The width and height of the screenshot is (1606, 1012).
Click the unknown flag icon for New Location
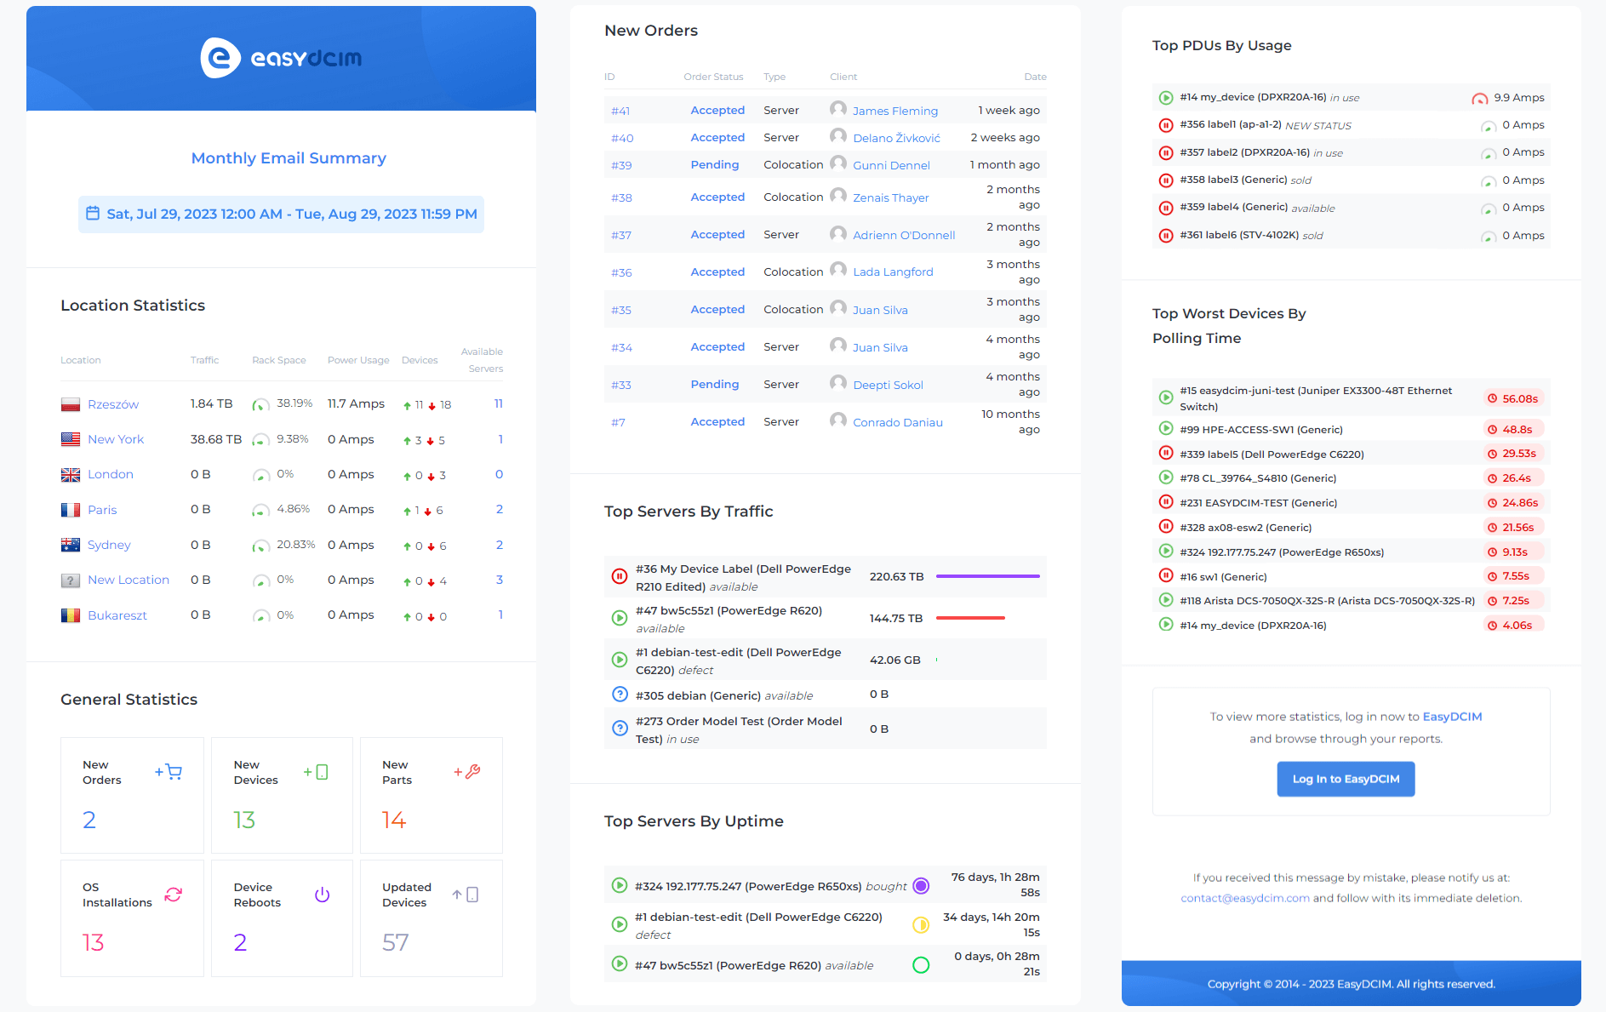point(71,580)
